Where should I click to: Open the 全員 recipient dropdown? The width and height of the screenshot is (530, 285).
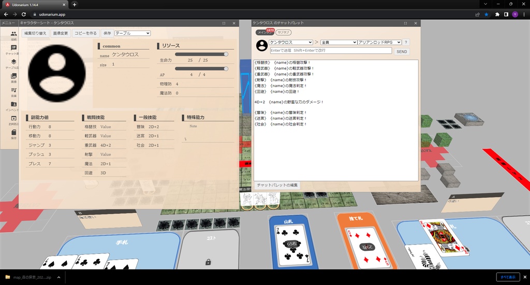click(x=338, y=42)
